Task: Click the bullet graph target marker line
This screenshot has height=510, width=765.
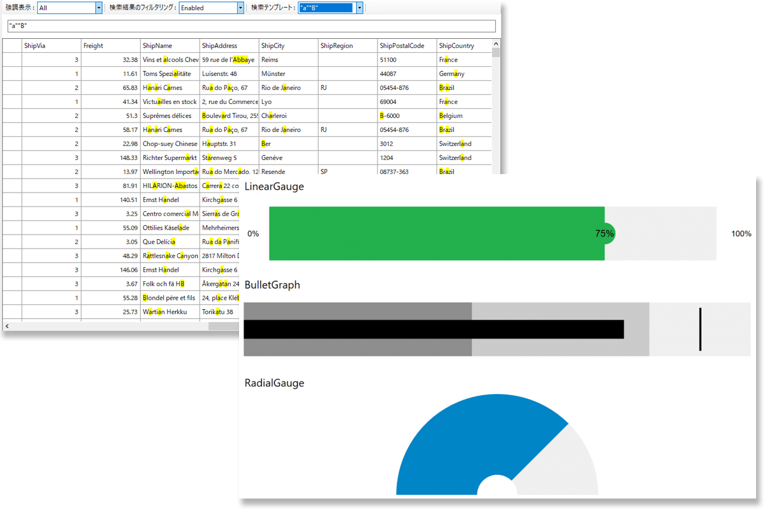Action: click(x=700, y=329)
